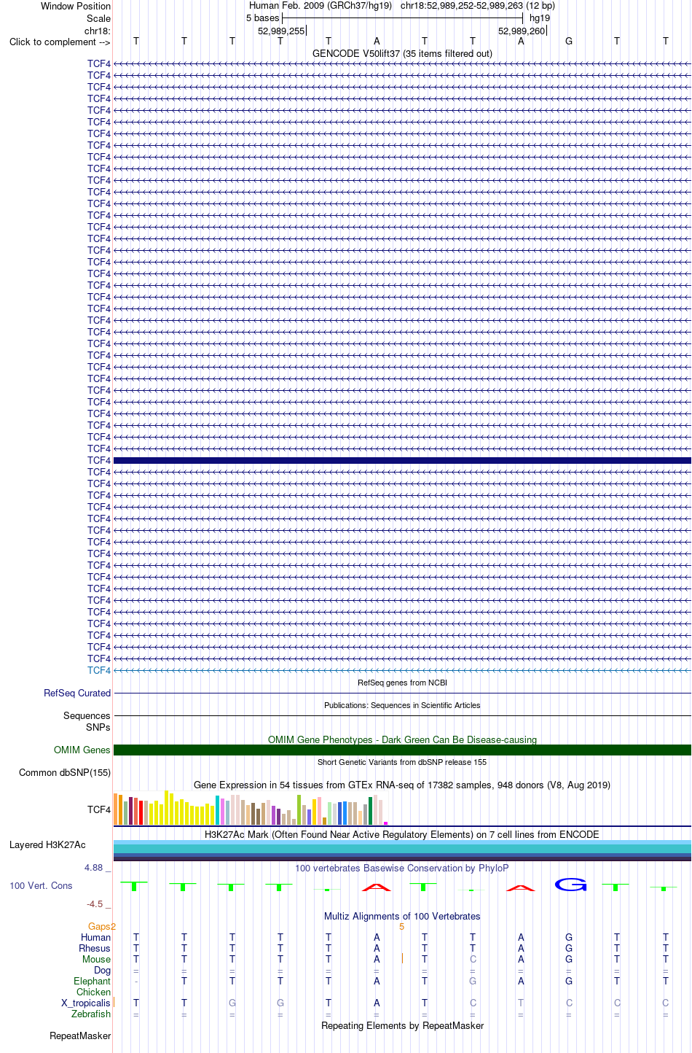Click 'RefSeq genes from NCBI' title
692x1053 pixels.
[x=402, y=683]
